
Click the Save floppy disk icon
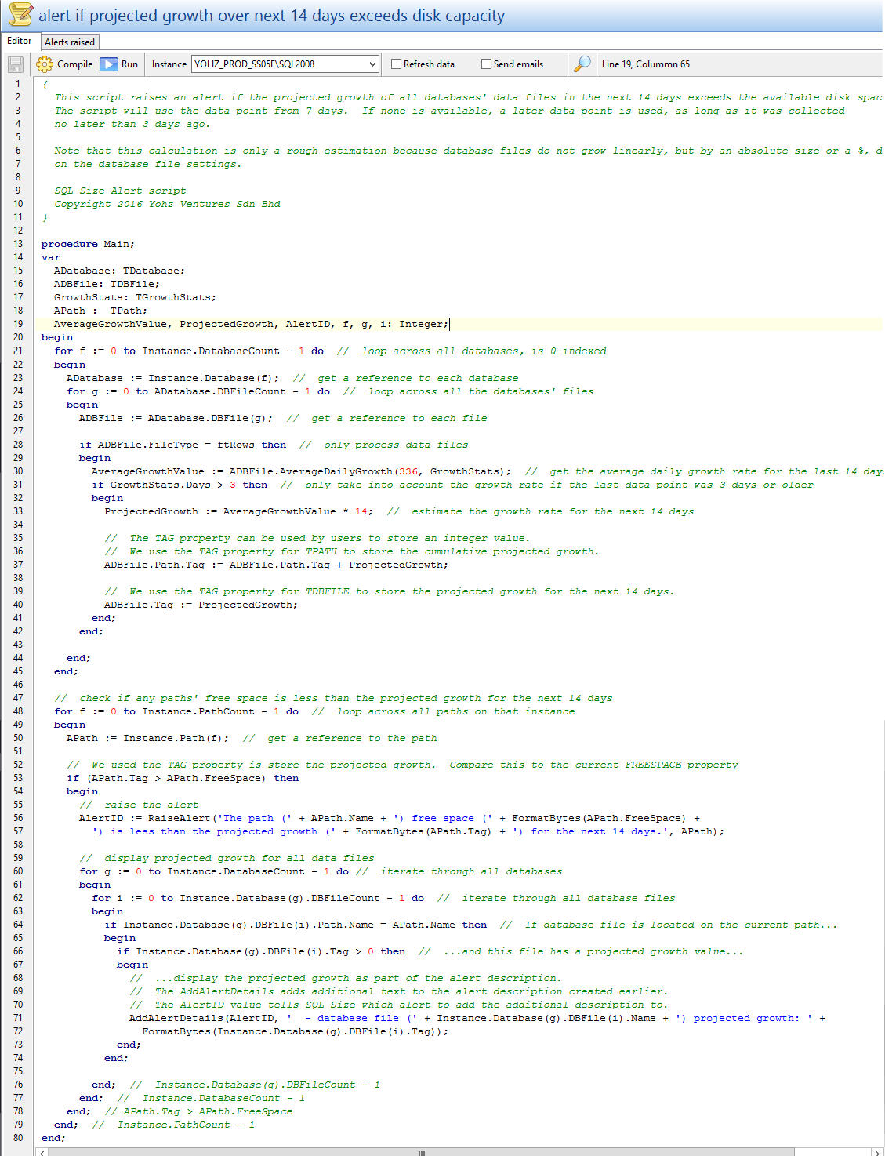[16, 64]
